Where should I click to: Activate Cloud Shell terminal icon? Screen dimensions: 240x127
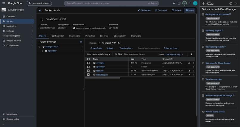click(179, 3)
